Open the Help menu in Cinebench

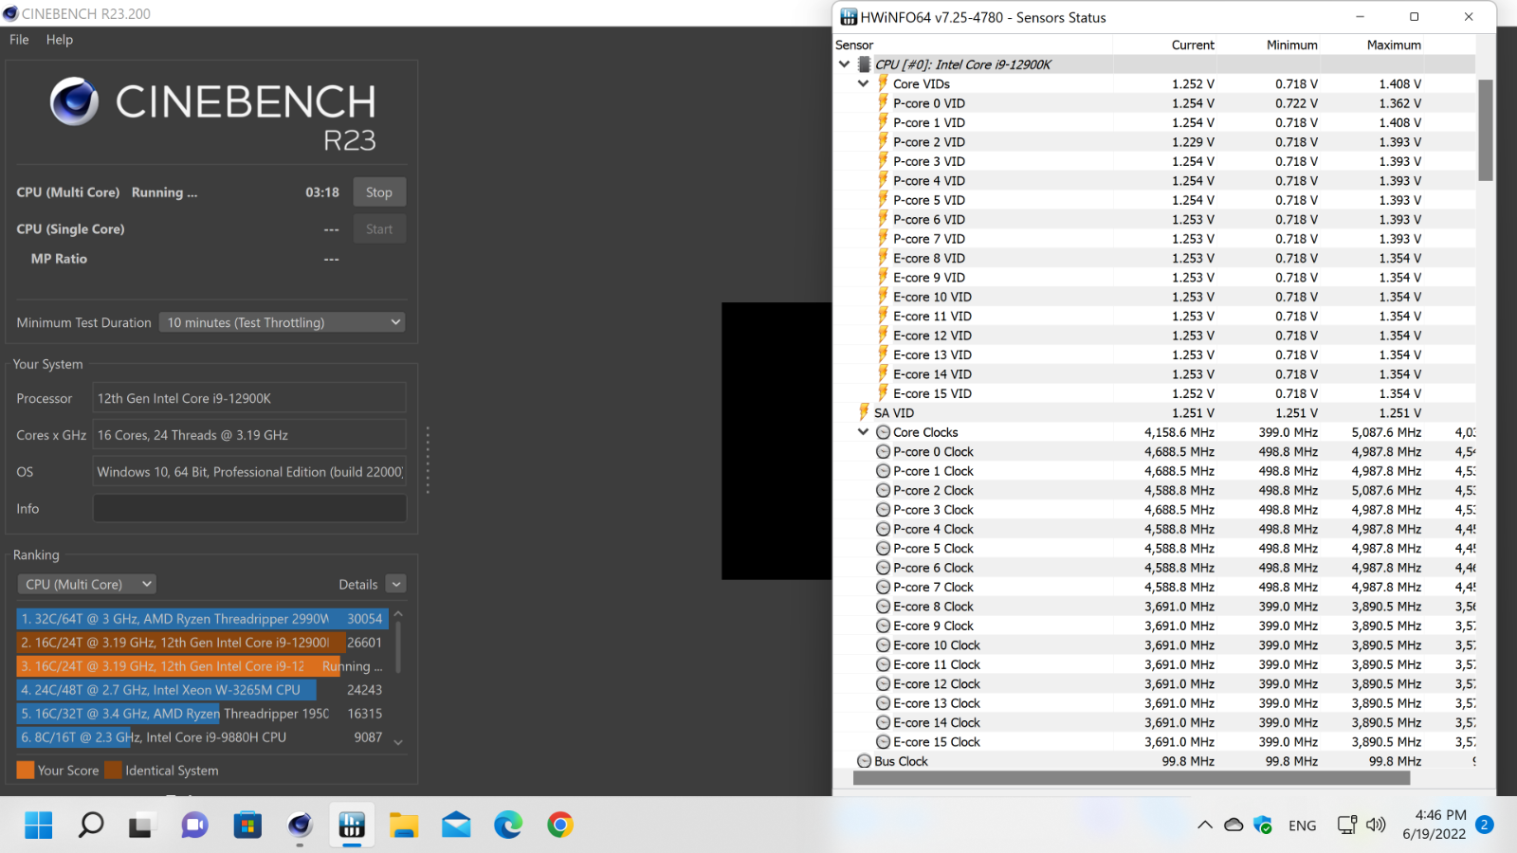pos(60,40)
